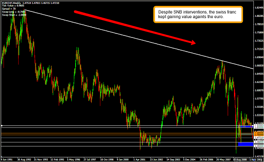Click the 'Swap Short = -2.0000' line
The width and height of the screenshot is (264, 162).
tap(14, 15)
